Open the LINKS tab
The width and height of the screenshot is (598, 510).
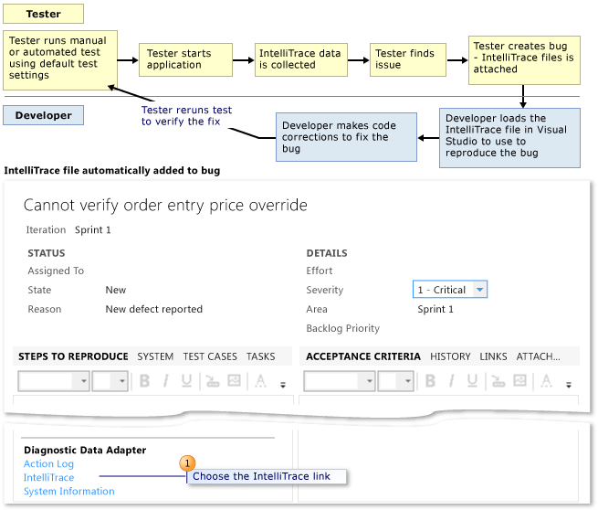point(493,356)
